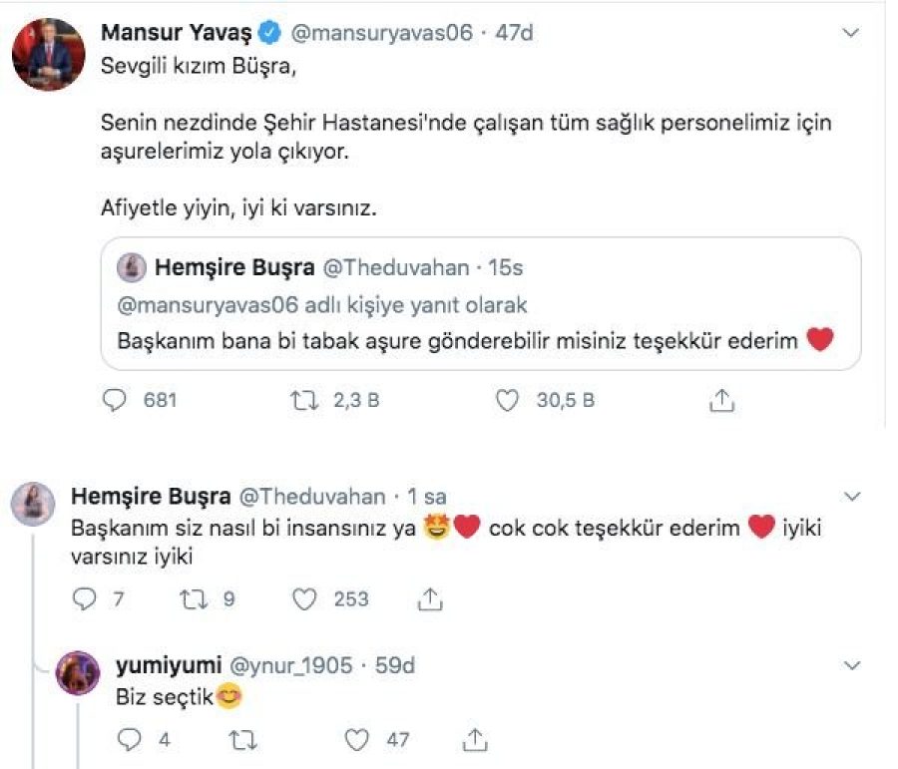
Task: Like Mansur Yavaş's tweet with 30,5 B likes
Action: [x=508, y=400]
